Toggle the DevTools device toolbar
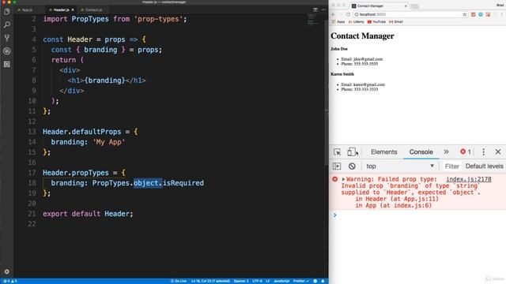 [353, 152]
